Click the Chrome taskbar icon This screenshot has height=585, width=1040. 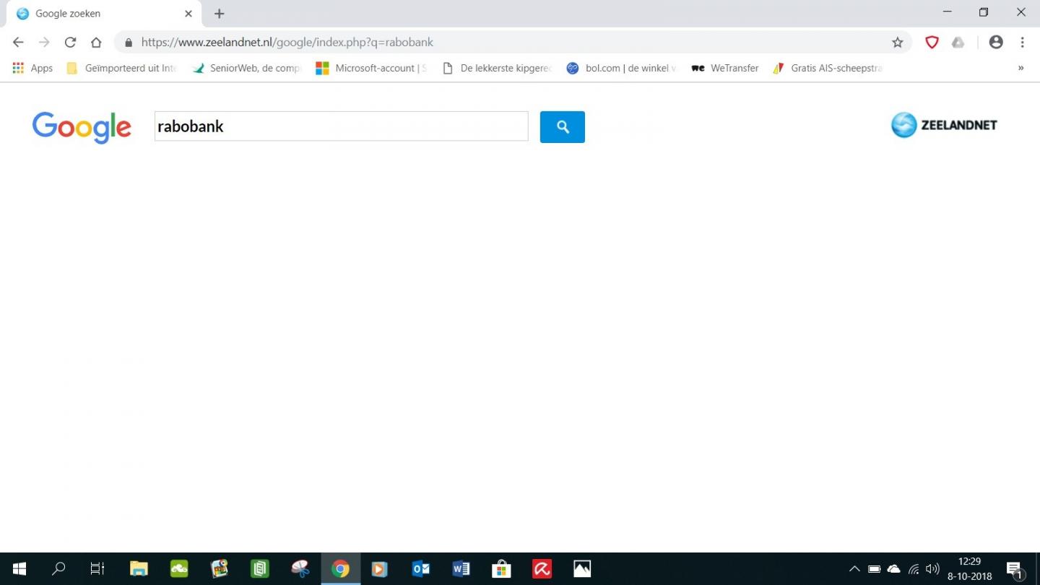click(340, 569)
